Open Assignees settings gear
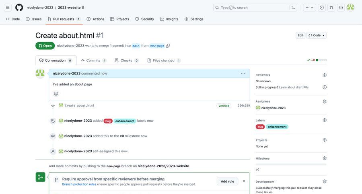Viewport: 362px width, 194px height. (x=325, y=101)
